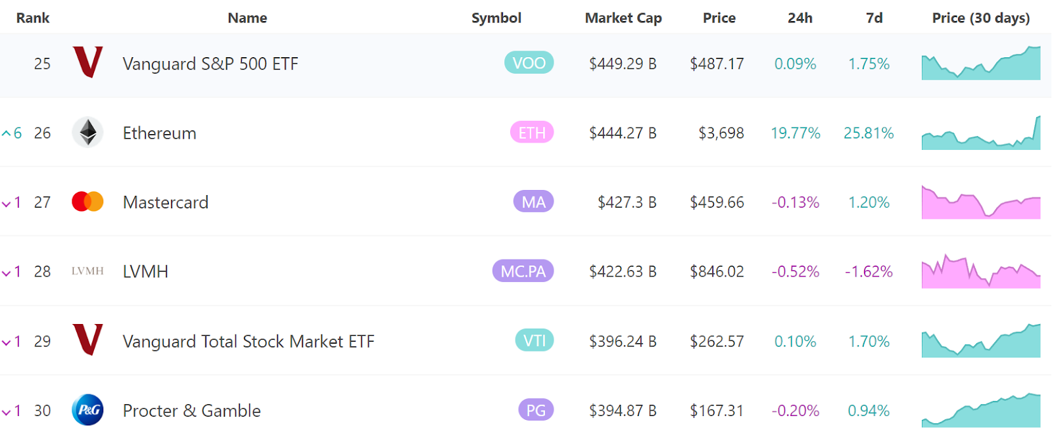The image size is (1052, 439).
Task: Select the MA symbol badge
Action: click(533, 202)
